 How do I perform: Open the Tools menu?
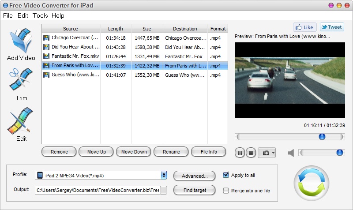[x=40, y=15]
